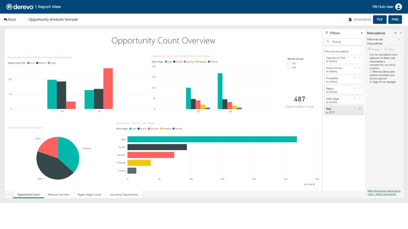The height and width of the screenshot is (229, 408).
Task: Switch to the Opportunity Count tab
Action: [28, 195]
